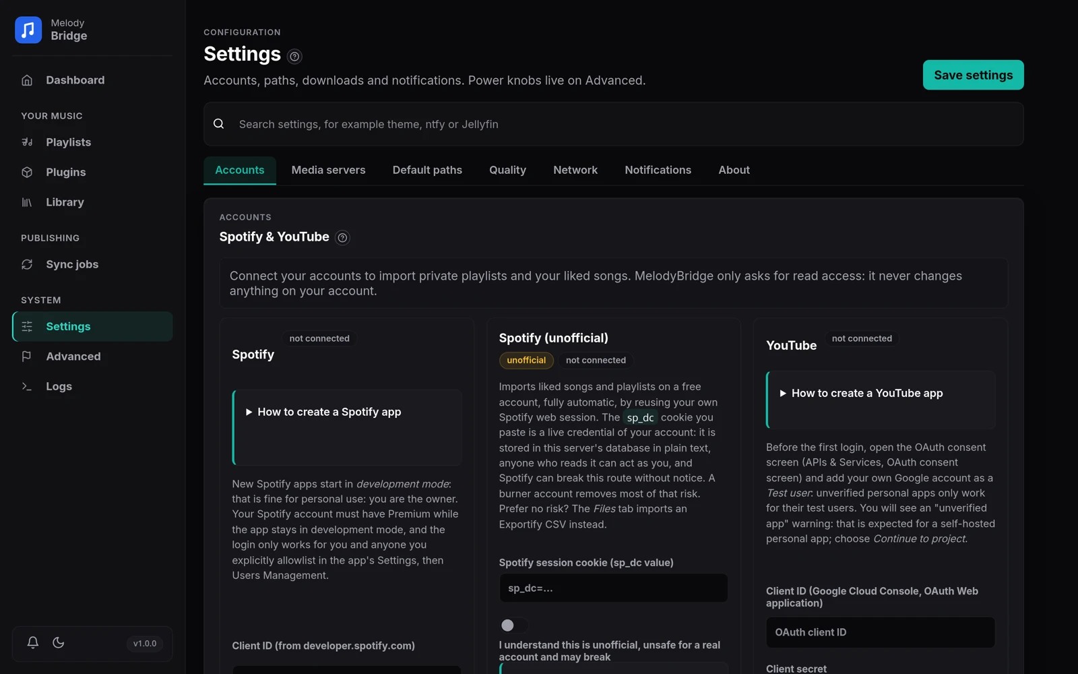Open the Dashboard page
The height and width of the screenshot is (674, 1078).
pos(92,80)
